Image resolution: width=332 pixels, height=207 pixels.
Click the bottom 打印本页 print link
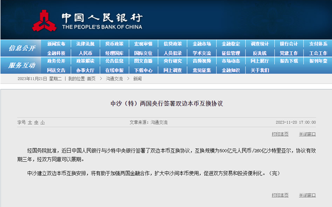[x=280, y=195]
